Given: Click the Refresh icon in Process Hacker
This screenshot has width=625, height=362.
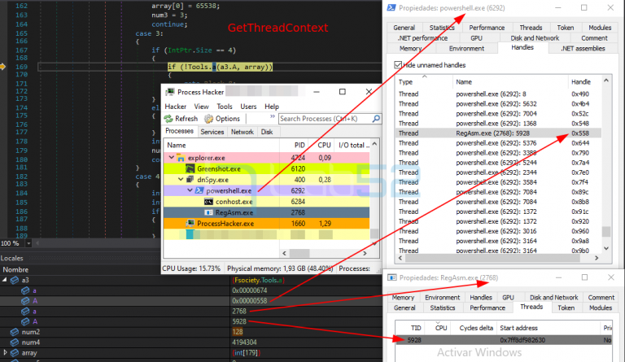Looking at the screenshot, I should pyautogui.click(x=170, y=119).
